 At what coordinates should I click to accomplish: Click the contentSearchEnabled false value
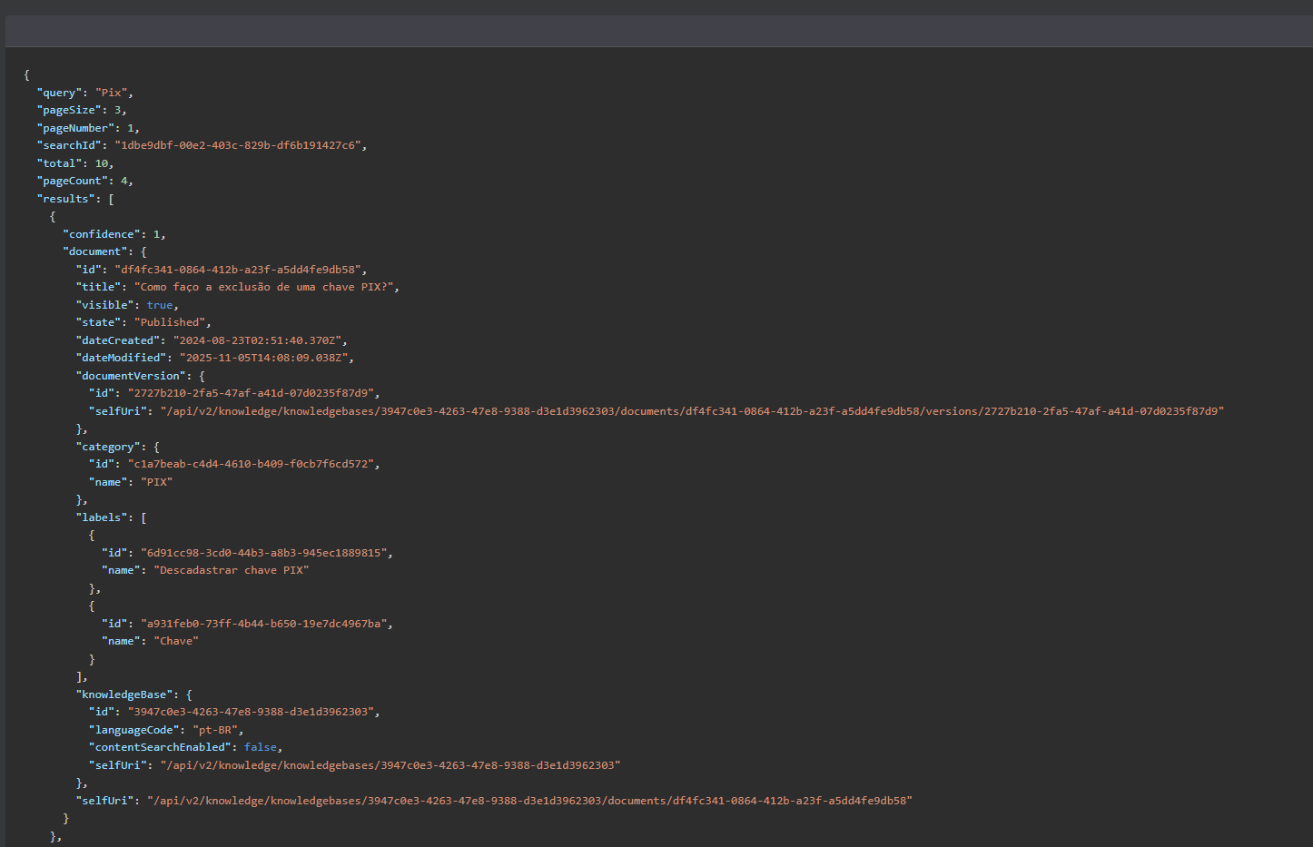(x=260, y=747)
